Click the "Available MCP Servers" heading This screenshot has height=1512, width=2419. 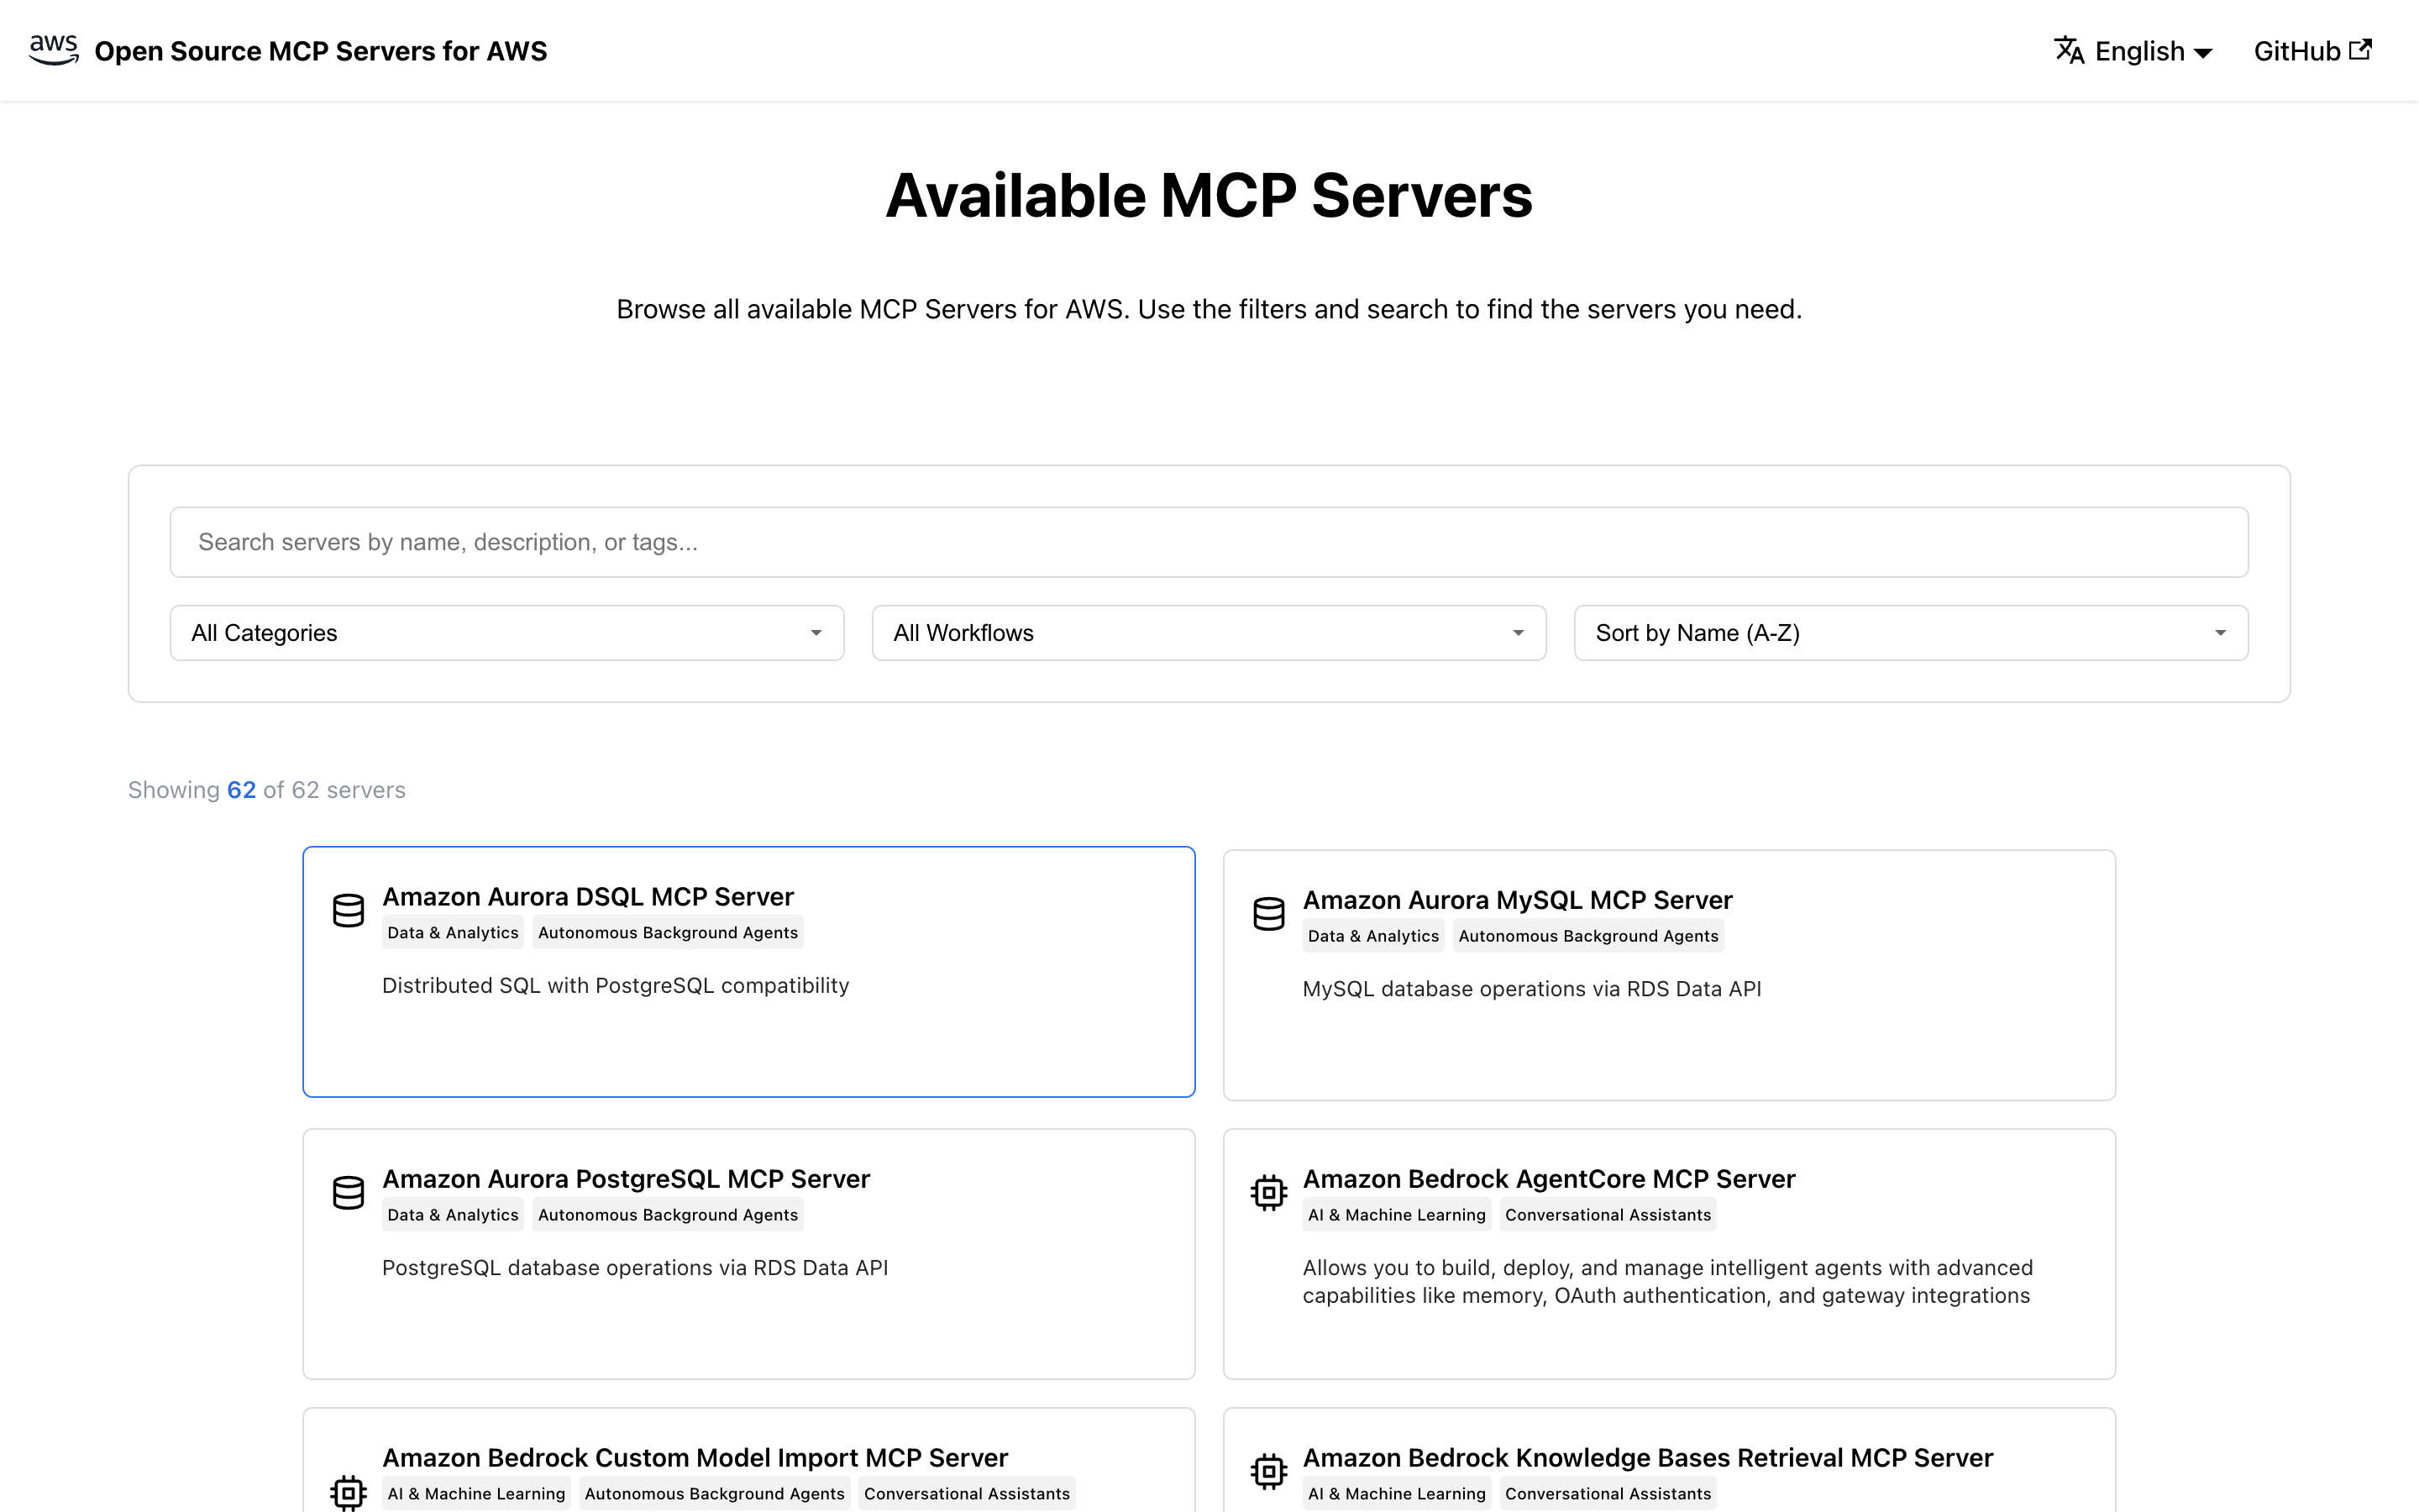(x=1209, y=195)
